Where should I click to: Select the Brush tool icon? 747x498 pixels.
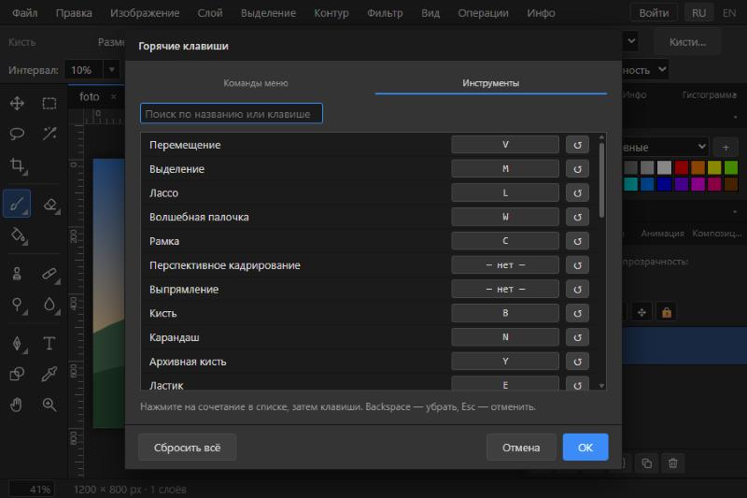[x=17, y=204]
